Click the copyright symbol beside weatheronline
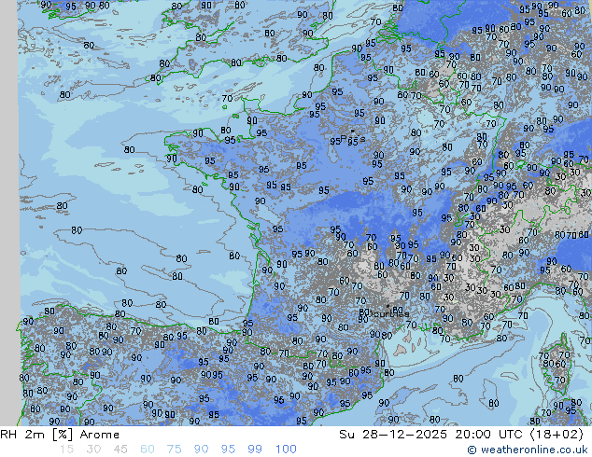Image resolution: width=592 pixels, height=457 pixels. point(472,450)
